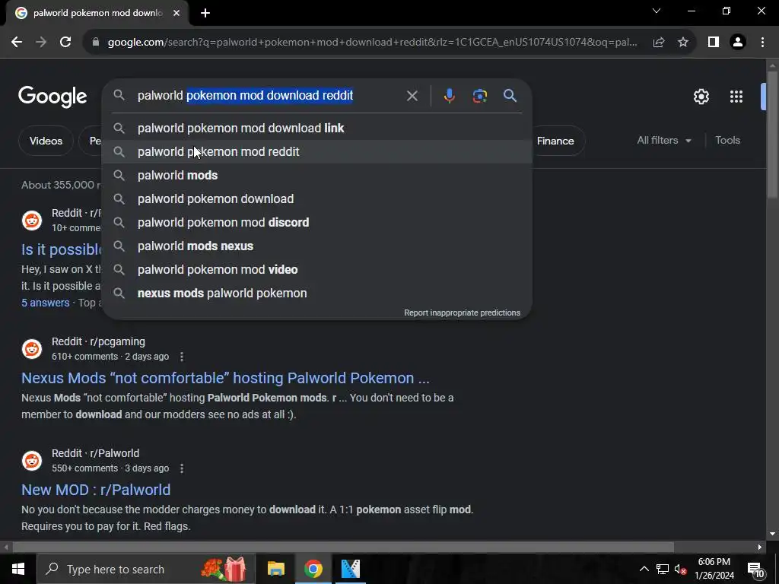Open File Explorer from the taskbar
This screenshot has width=779, height=584.
(275, 569)
